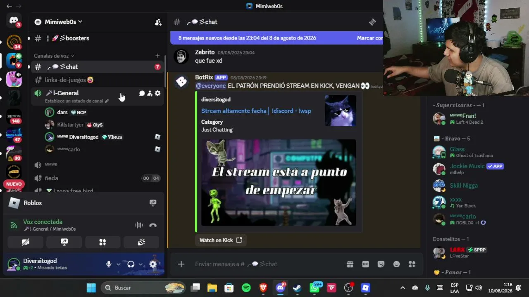Select the chat text channel
The image size is (529, 297).
click(97, 67)
